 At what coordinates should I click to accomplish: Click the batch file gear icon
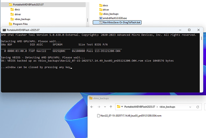coord(101,22)
